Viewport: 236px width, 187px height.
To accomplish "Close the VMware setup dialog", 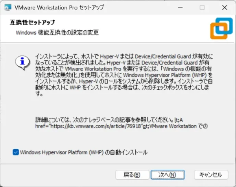I will (x=225, y=7).
